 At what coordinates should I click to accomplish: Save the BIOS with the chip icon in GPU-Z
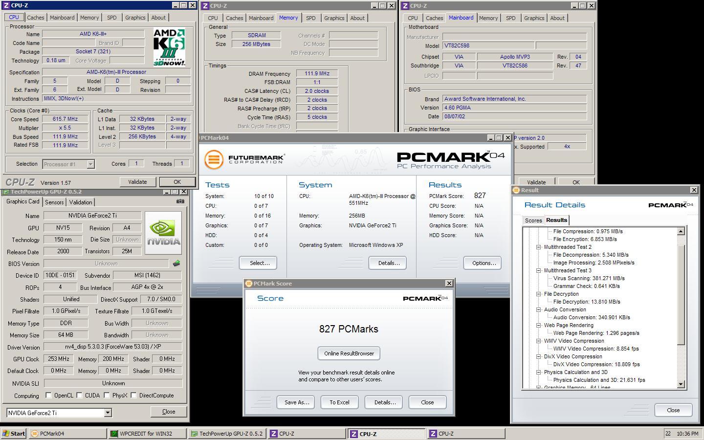coord(176,264)
